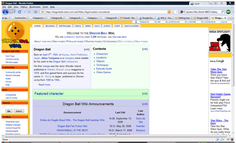
Task: Open the address bar history dropdown arrow
Action: [x=176, y=12]
